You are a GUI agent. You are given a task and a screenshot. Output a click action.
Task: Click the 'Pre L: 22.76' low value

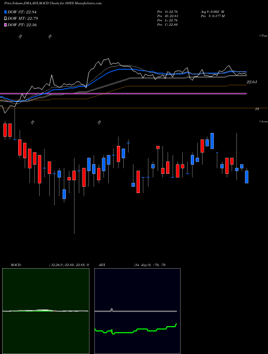click(168, 20)
